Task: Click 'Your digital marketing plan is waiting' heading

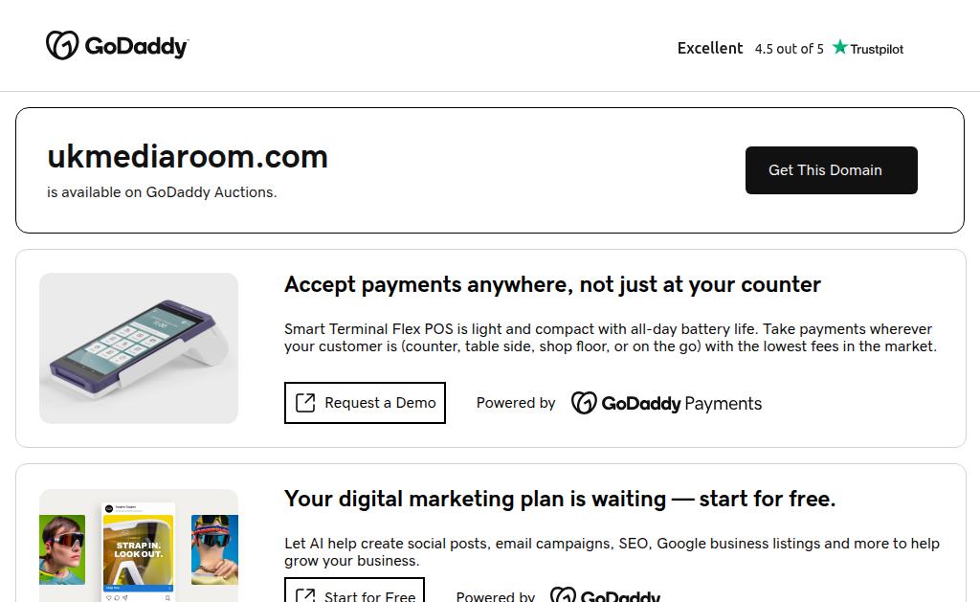Action: pos(560,499)
